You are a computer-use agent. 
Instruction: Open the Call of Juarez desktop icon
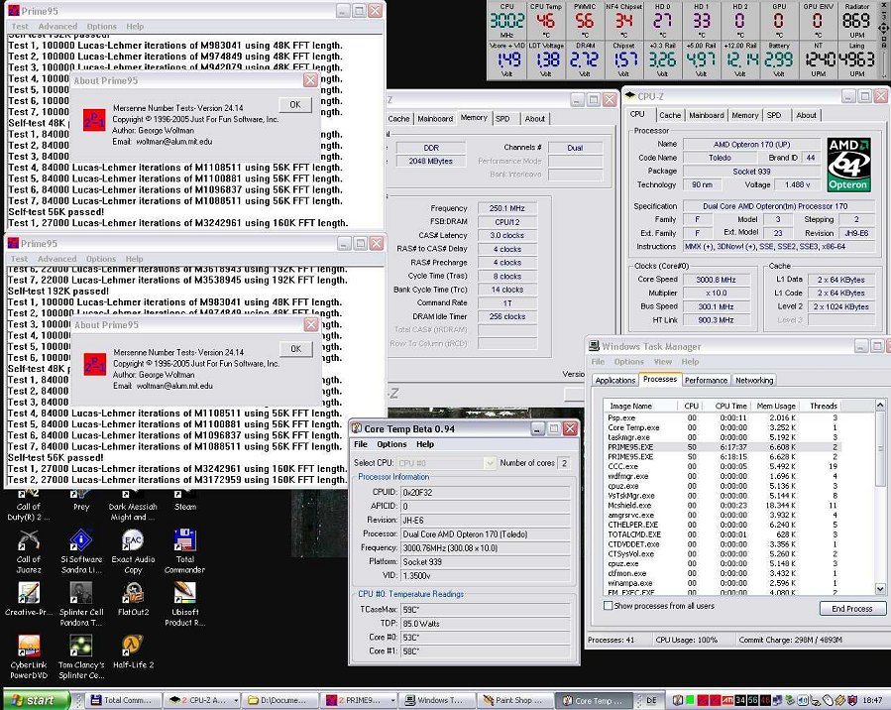pos(29,551)
